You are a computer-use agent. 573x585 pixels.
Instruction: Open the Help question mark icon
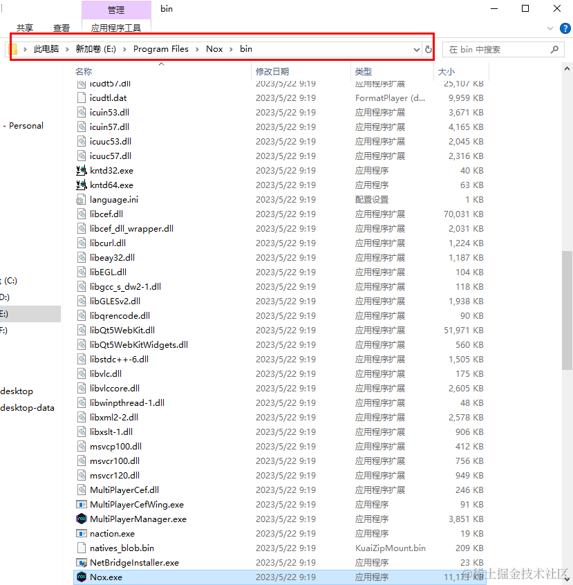[565, 28]
